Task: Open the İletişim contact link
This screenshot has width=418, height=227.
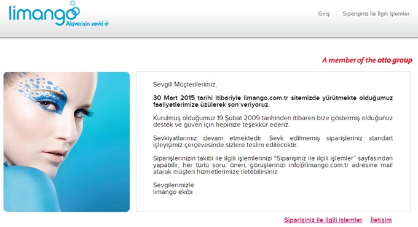Action: pos(381,220)
